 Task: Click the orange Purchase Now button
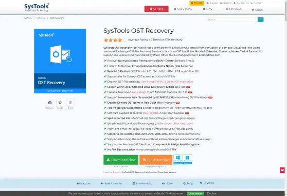[x=156, y=160]
